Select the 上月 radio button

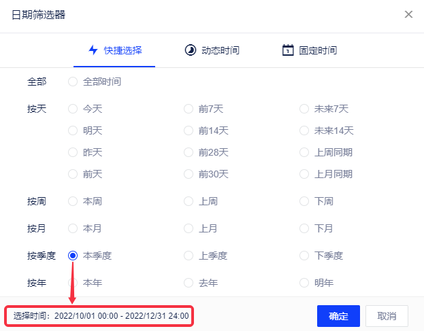pyautogui.click(x=189, y=228)
